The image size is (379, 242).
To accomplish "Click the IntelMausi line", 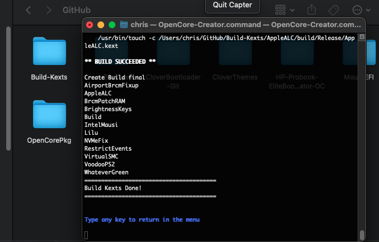I will pyautogui.click(x=101, y=125).
